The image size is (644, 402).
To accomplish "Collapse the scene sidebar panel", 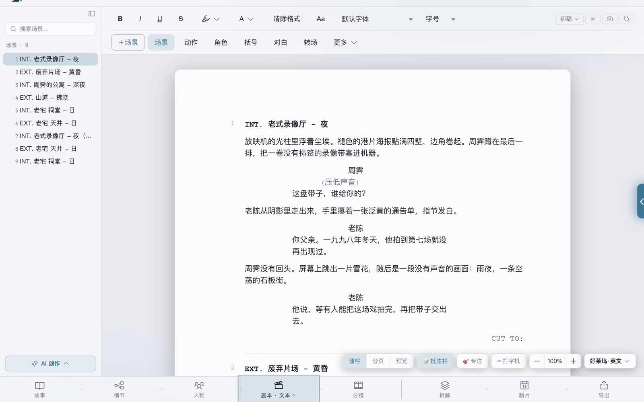I will point(92,14).
